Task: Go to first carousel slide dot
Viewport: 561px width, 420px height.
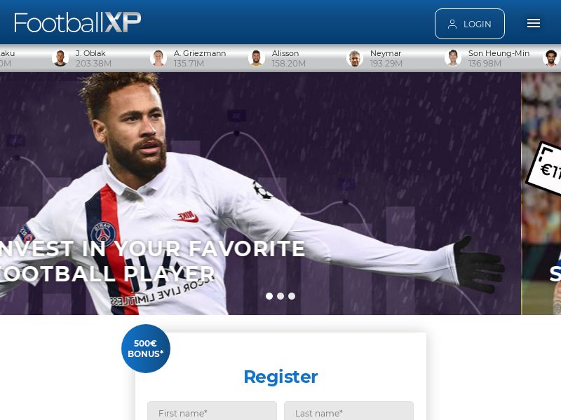Action: click(269, 296)
